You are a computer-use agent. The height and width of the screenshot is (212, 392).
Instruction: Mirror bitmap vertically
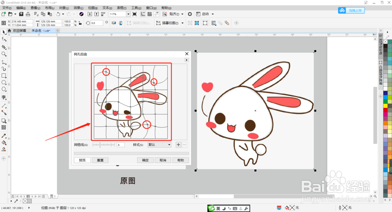(x=121, y=23)
